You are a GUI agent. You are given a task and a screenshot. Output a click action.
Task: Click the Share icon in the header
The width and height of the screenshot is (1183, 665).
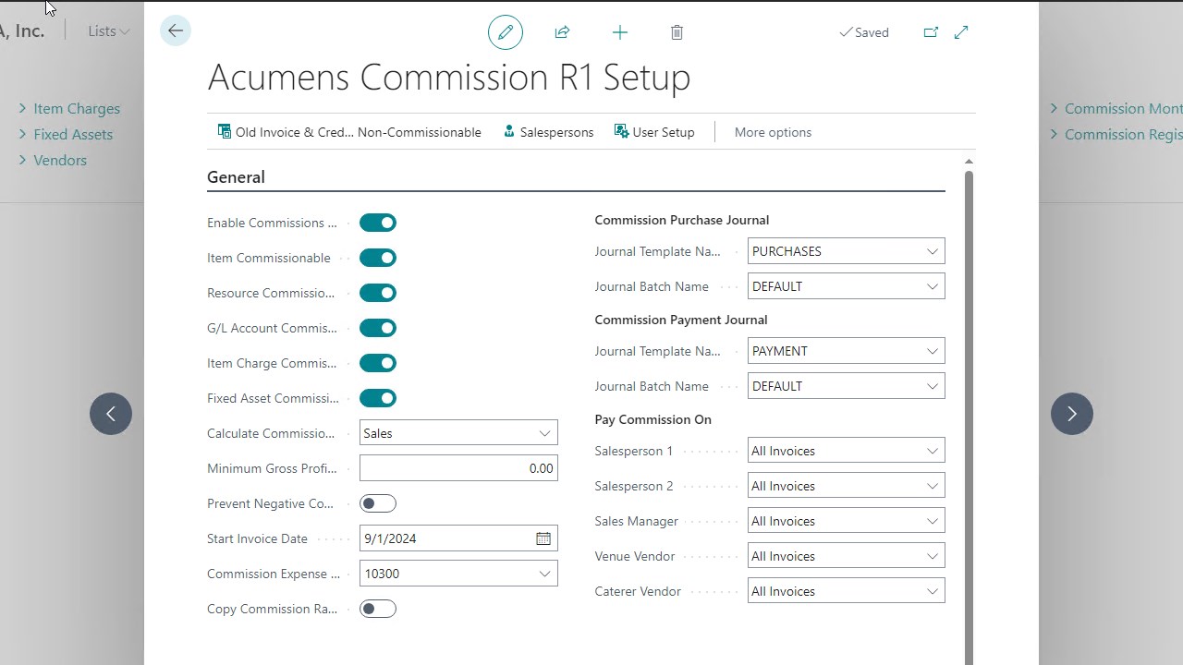pyautogui.click(x=562, y=31)
